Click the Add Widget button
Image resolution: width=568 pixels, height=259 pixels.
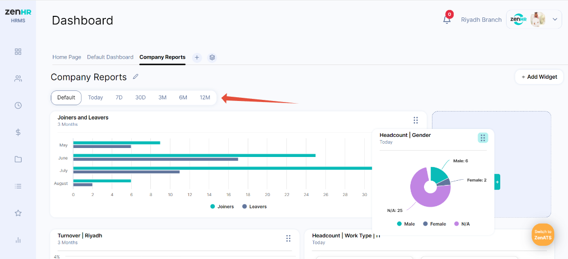click(539, 77)
